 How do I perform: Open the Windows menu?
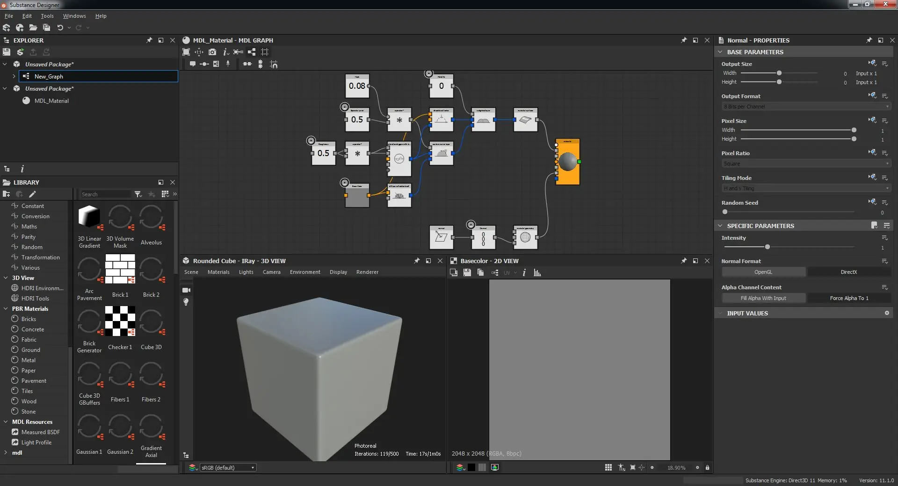pos(74,16)
